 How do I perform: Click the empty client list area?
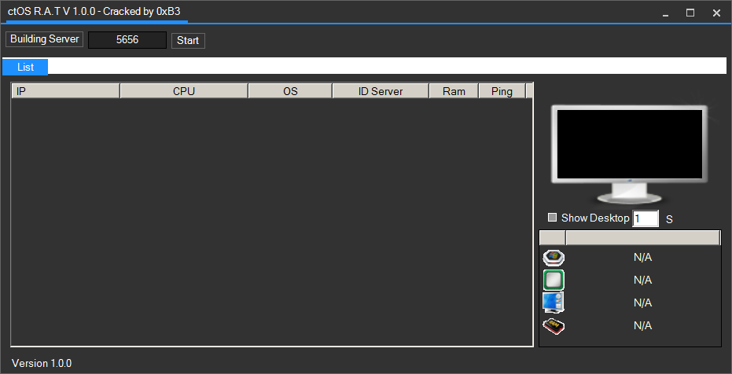[x=271, y=220]
